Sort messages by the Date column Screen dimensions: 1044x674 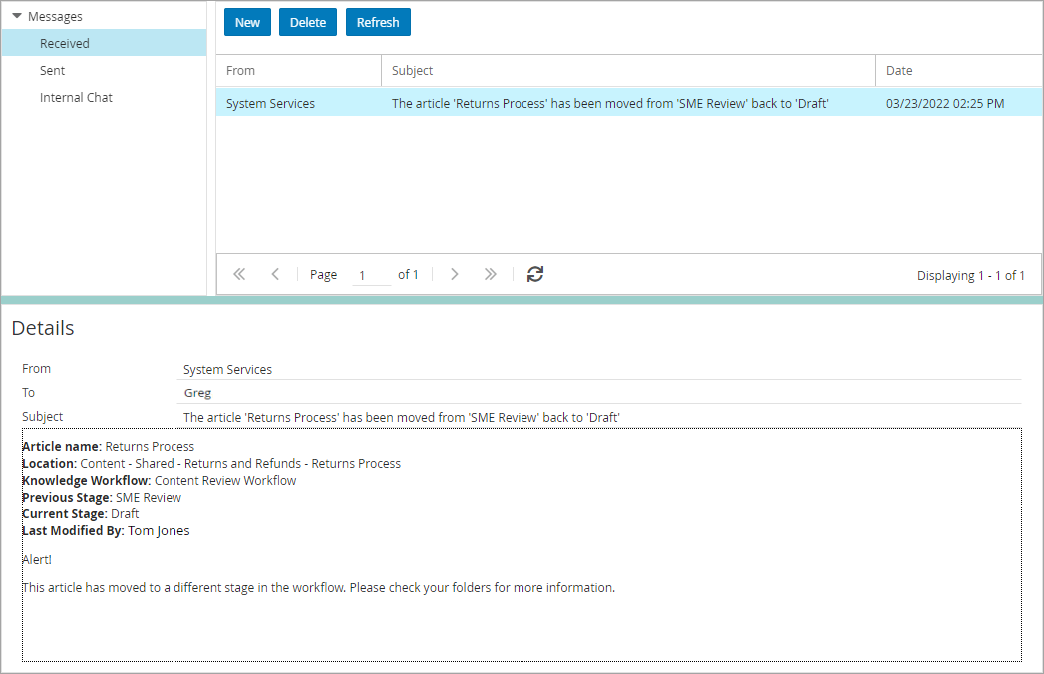click(x=898, y=70)
